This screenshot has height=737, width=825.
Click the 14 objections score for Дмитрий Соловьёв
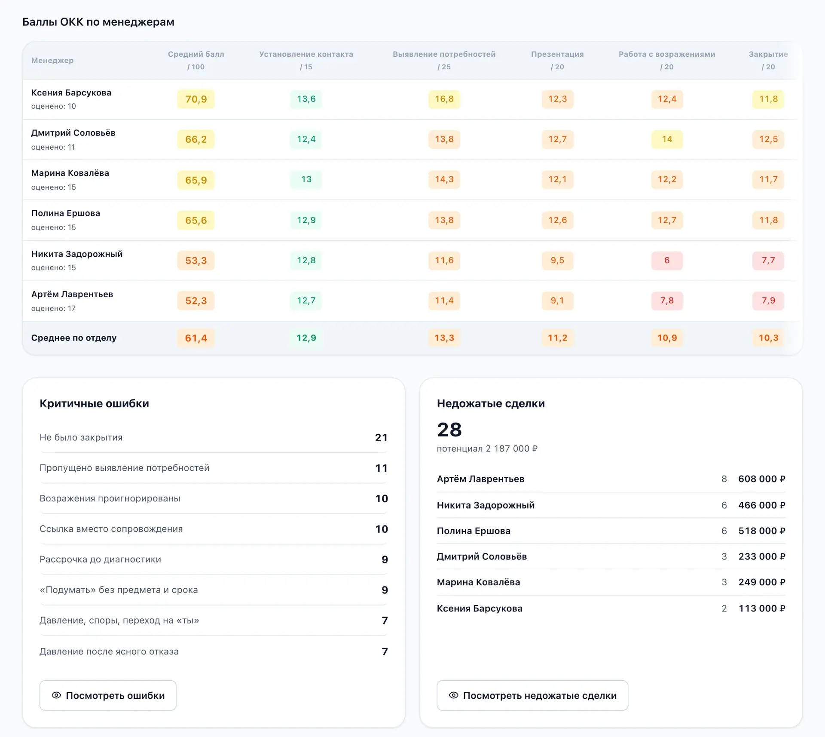pyautogui.click(x=667, y=139)
